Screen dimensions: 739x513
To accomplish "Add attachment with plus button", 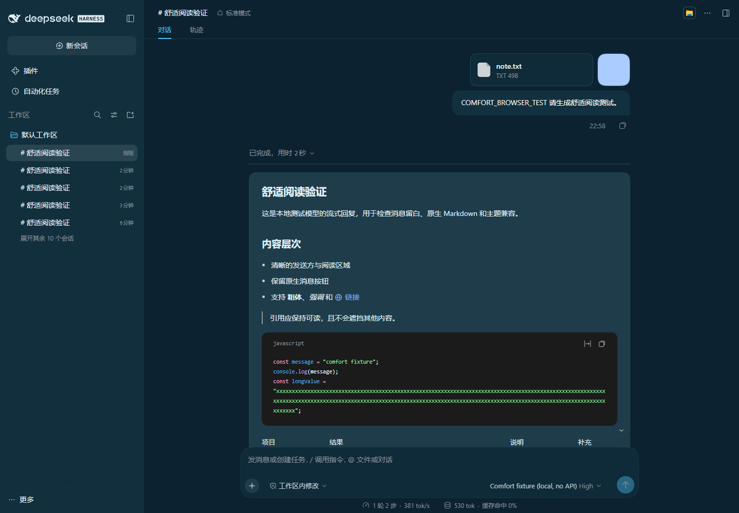I will coord(252,486).
